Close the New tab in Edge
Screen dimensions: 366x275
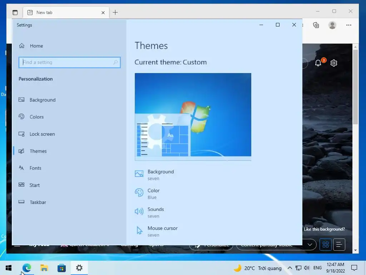tap(103, 13)
